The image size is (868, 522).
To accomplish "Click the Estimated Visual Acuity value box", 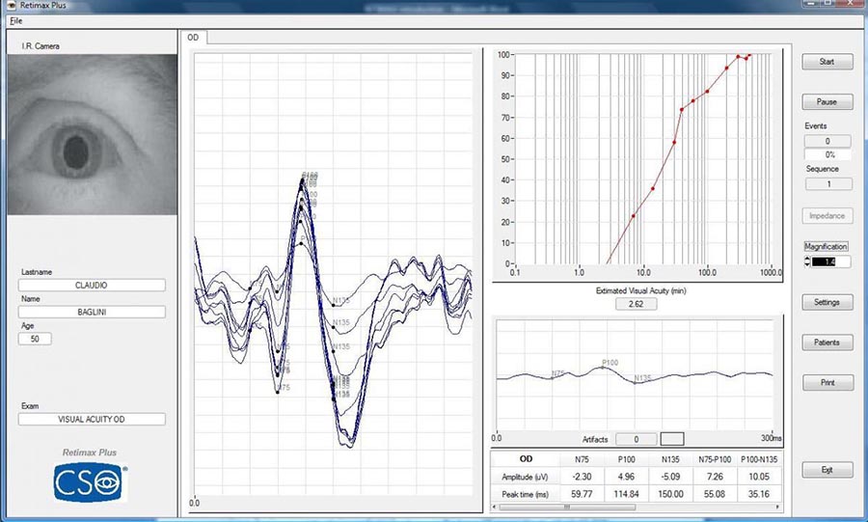I will coord(636,304).
